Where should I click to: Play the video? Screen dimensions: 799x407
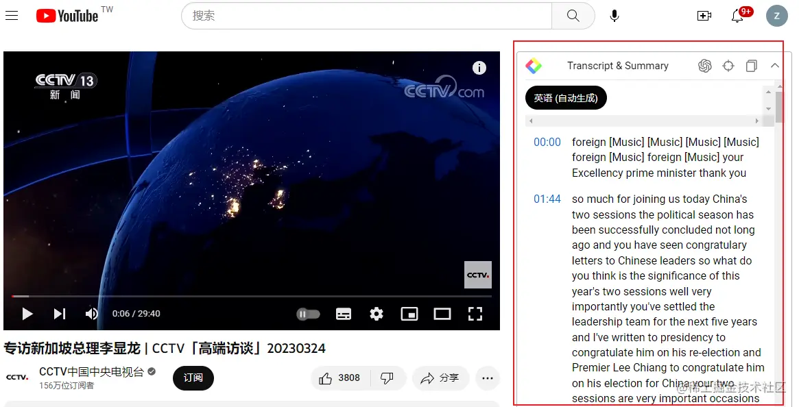27,314
